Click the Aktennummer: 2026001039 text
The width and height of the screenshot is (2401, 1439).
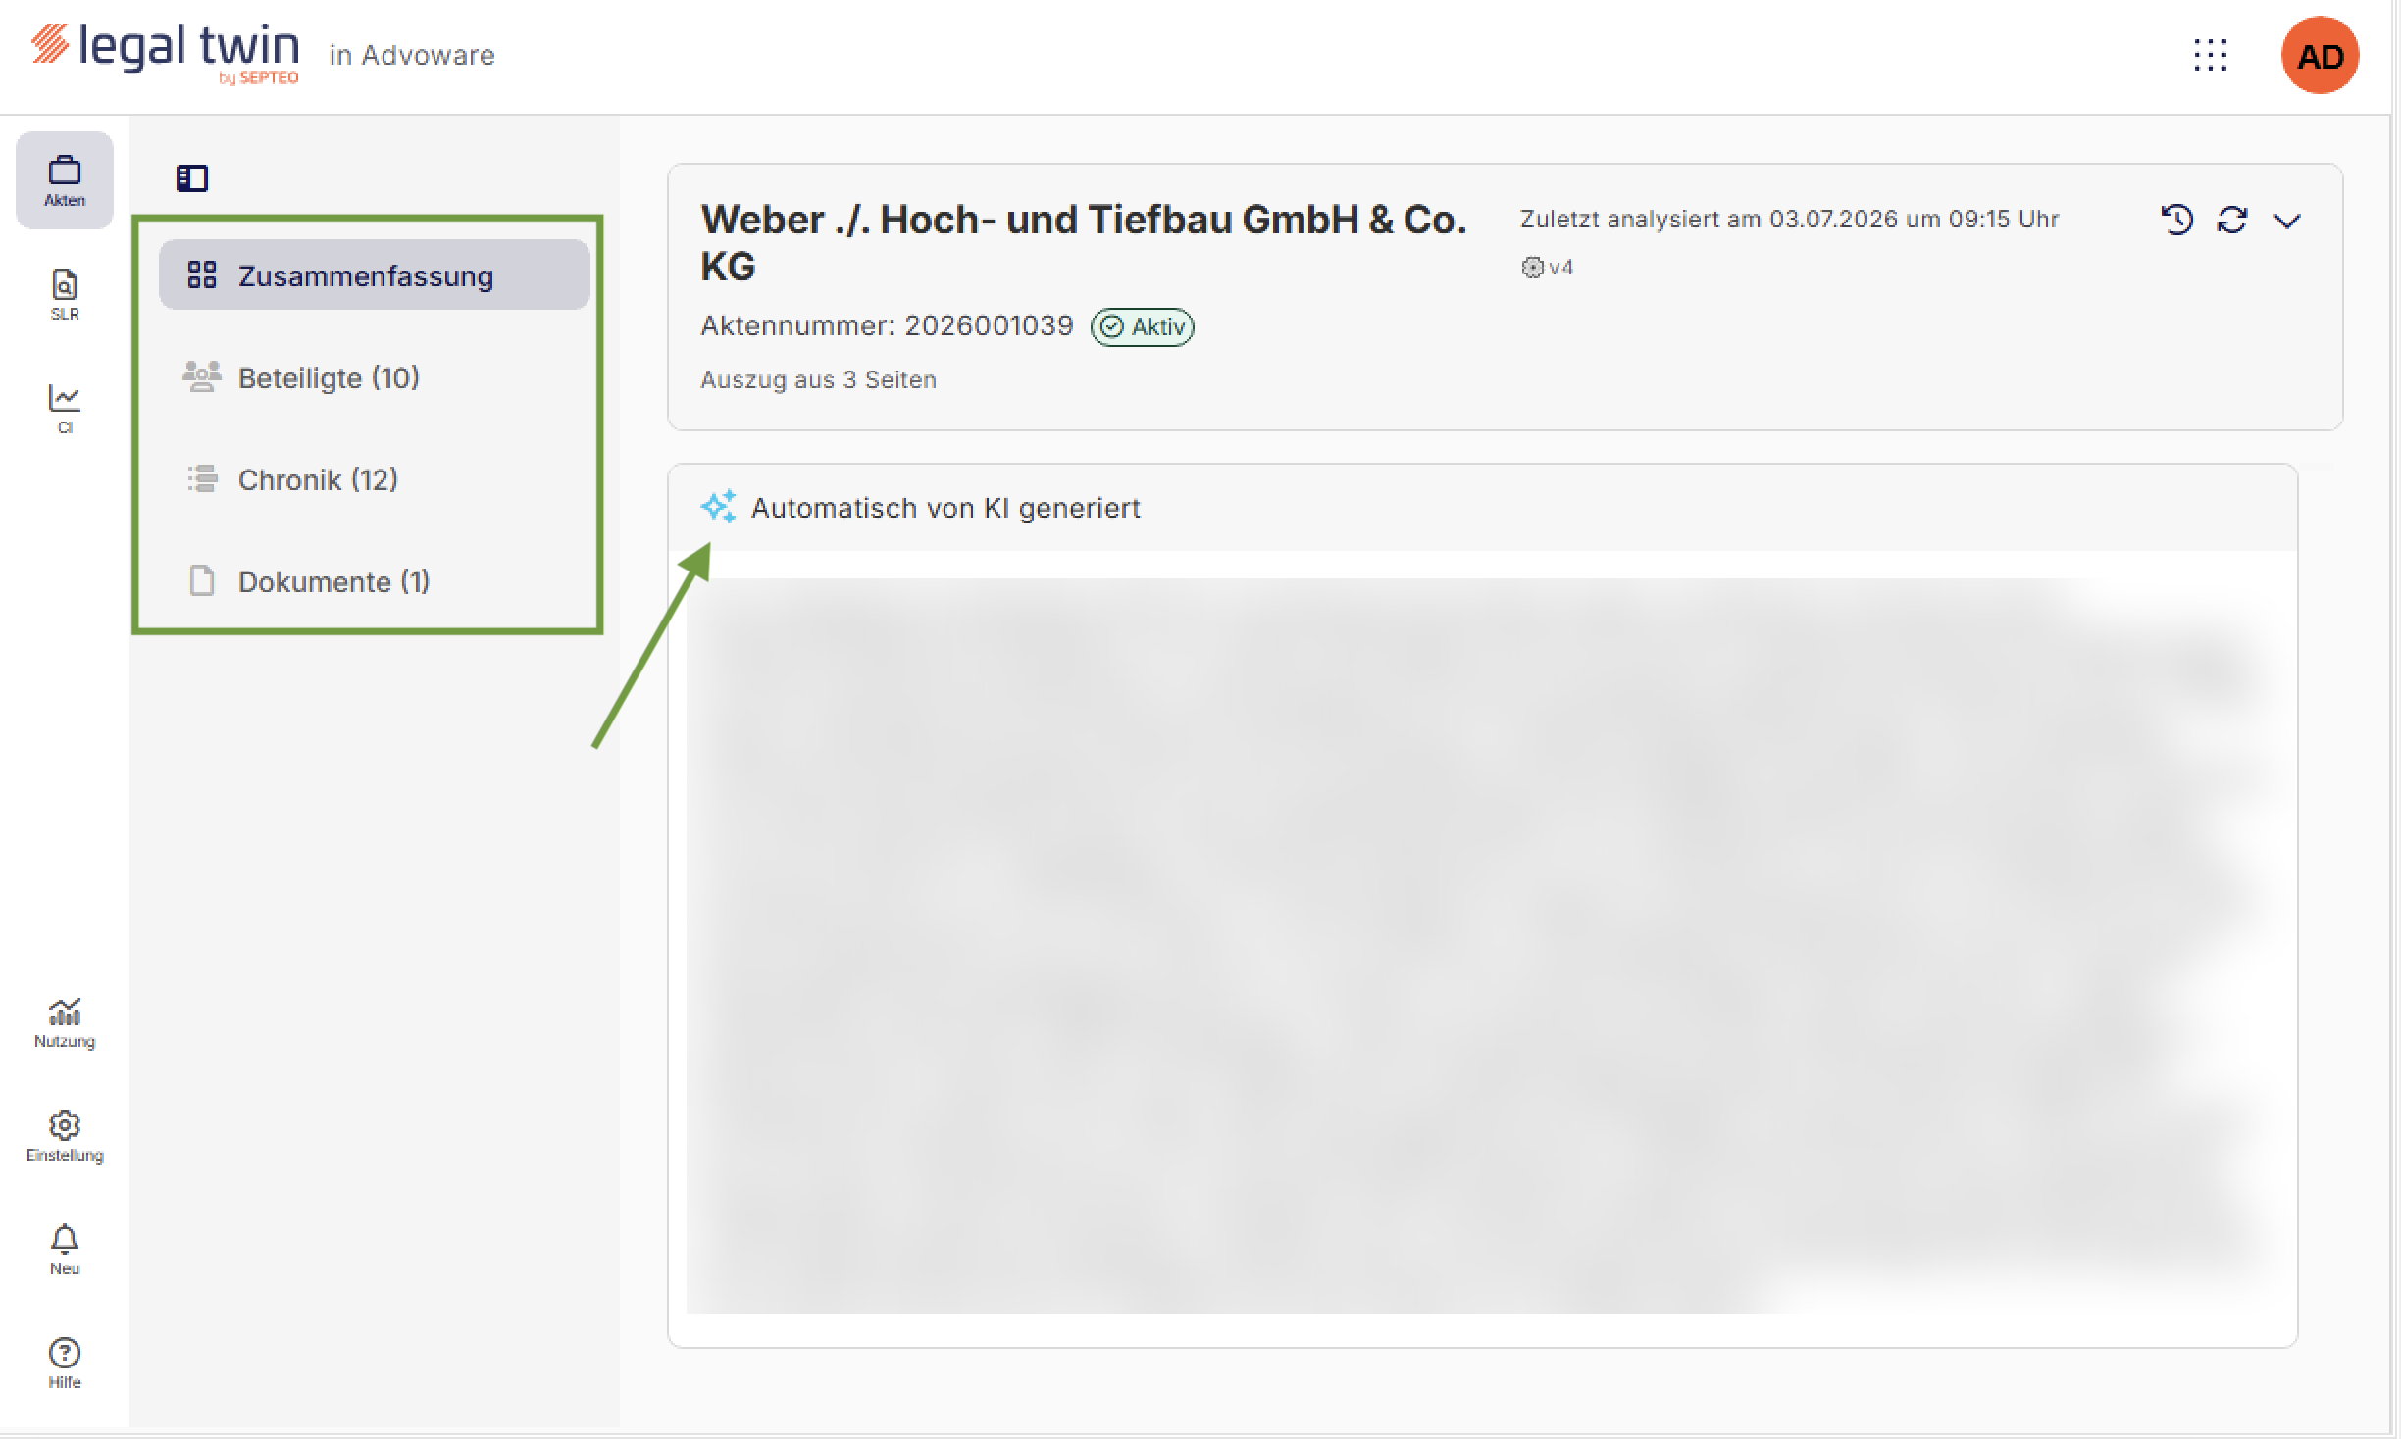click(887, 325)
